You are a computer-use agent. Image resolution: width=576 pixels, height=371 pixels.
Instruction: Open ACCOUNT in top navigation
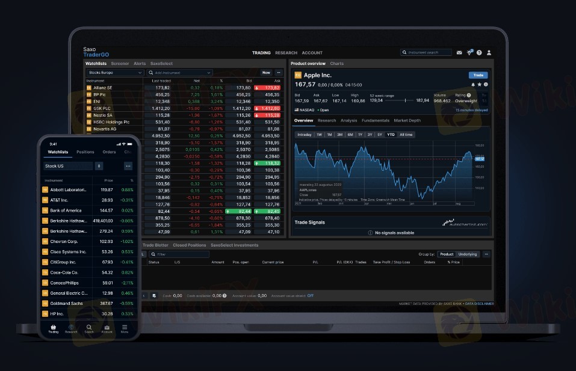click(x=312, y=53)
